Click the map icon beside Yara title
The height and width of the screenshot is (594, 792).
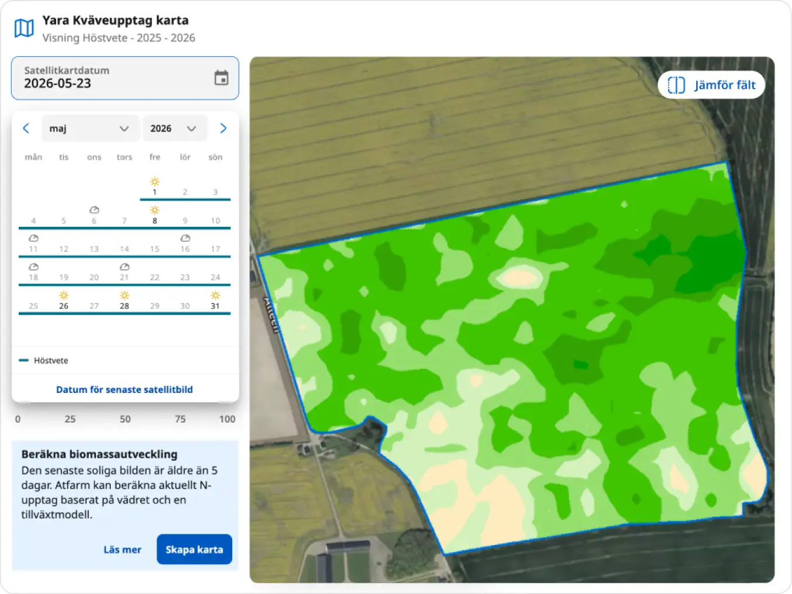click(x=24, y=28)
